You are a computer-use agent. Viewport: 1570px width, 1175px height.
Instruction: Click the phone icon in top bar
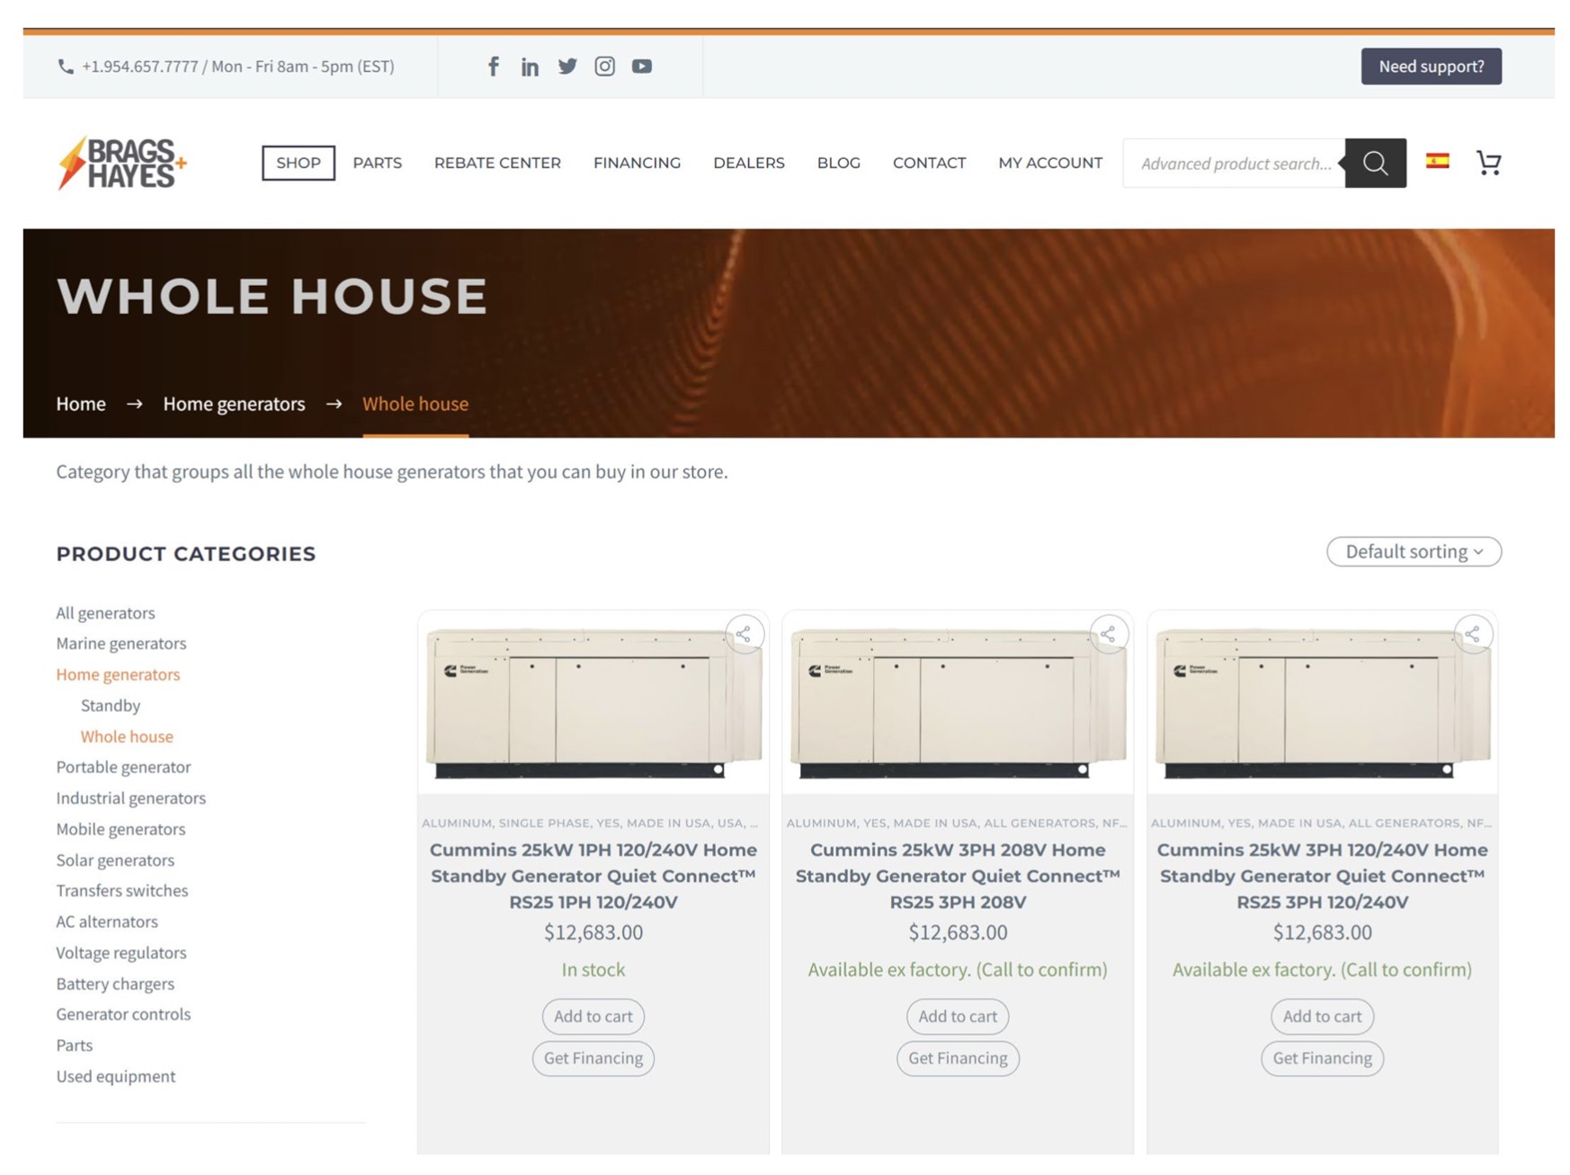click(x=66, y=67)
